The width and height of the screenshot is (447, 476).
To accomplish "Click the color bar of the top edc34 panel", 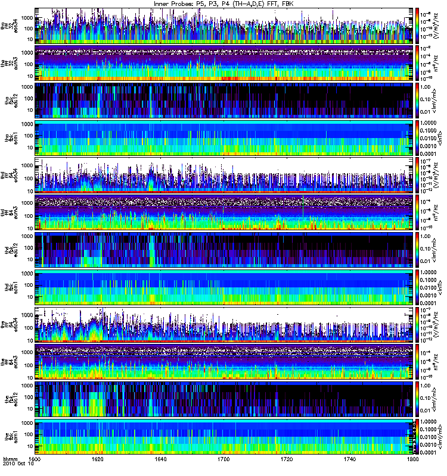I will [417, 26].
